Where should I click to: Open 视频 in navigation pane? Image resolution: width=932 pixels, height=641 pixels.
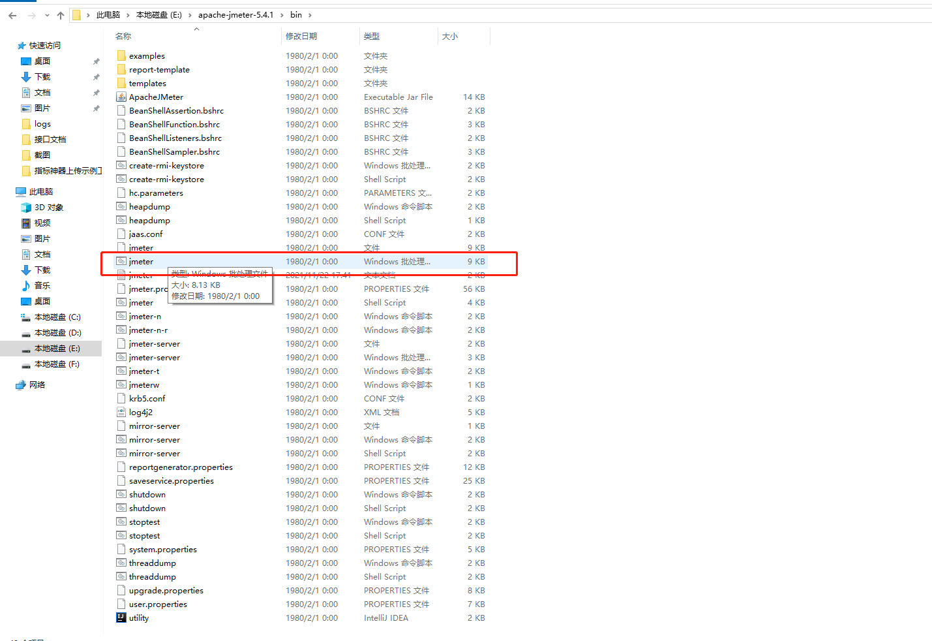(x=42, y=223)
